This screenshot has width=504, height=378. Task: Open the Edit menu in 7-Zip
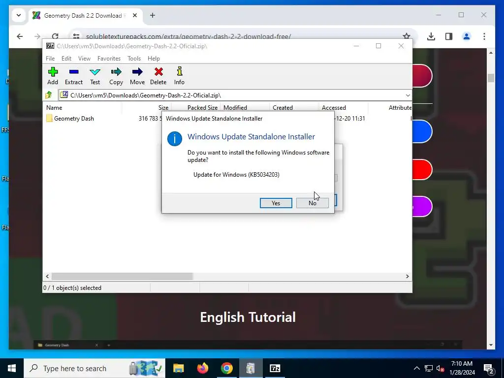coord(66,59)
